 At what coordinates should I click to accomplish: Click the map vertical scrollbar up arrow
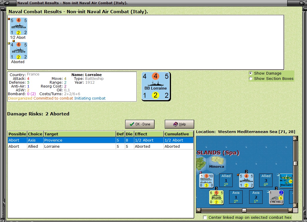[295, 138]
